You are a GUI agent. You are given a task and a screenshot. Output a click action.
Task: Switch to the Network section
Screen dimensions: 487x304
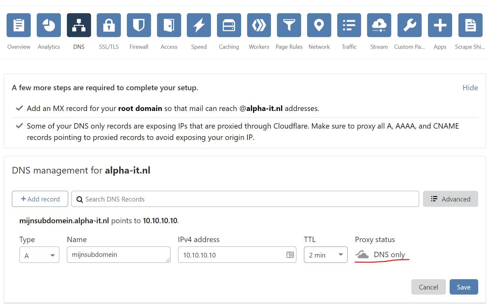tap(319, 25)
